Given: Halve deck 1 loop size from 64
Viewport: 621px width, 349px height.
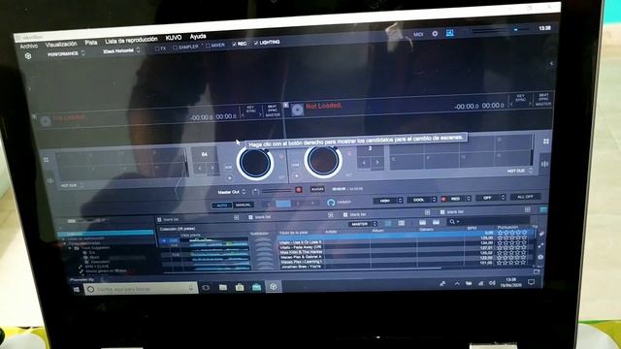Looking at the screenshot, I should (200, 168).
